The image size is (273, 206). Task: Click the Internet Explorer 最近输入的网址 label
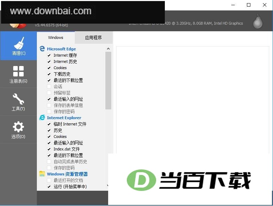[x=68, y=143]
